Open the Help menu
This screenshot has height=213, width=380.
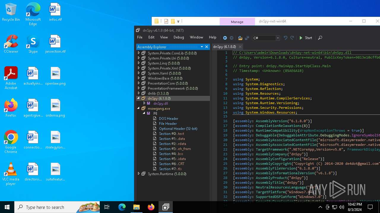click(213, 37)
